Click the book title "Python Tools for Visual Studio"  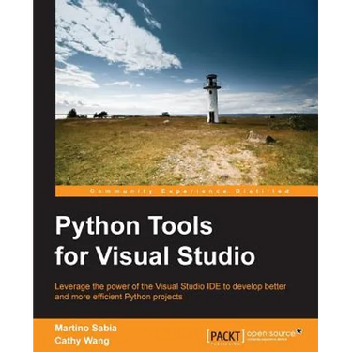click(155, 241)
